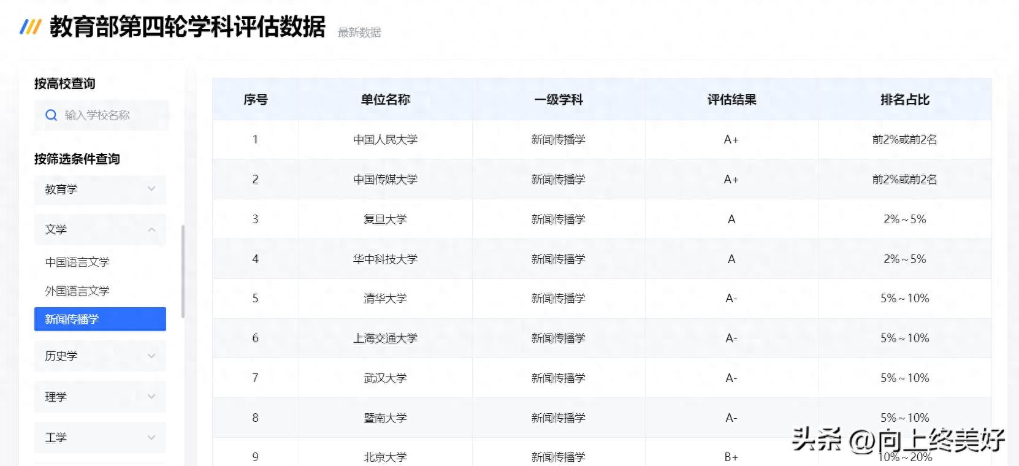Expand the 工学 category chevron

pos(151,437)
